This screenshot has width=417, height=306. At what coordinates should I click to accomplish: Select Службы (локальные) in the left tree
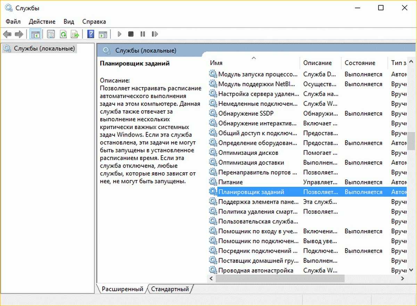tap(44, 49)
